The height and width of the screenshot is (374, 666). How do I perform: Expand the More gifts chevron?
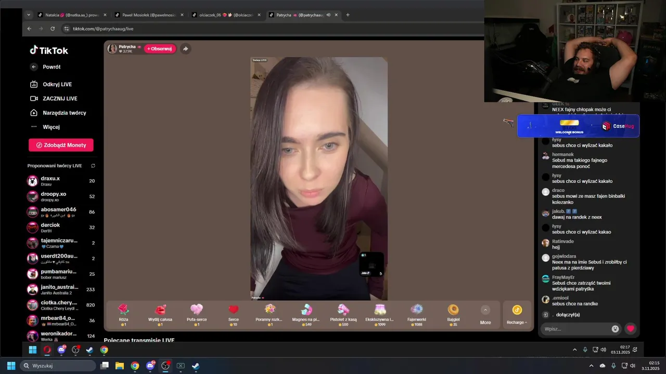click(x=485, y=310)
